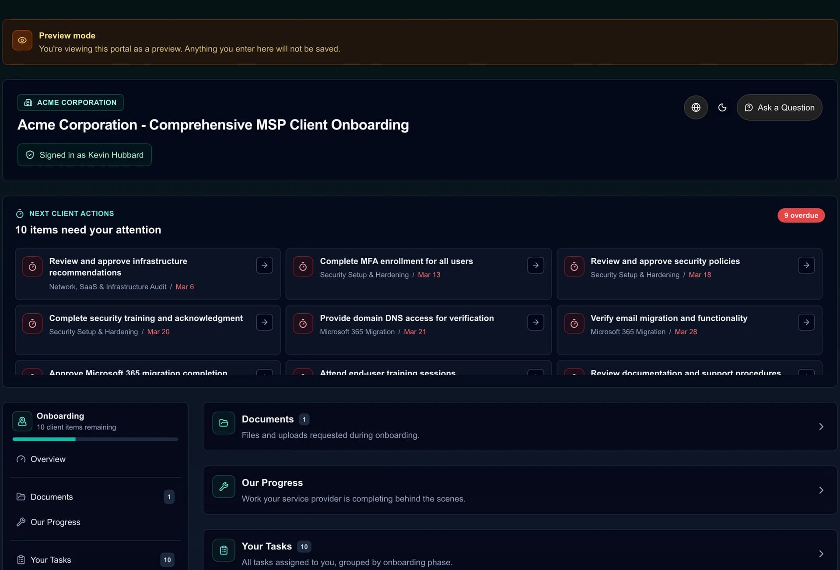
Task: Click timer icon on security policies card
Action: coord(574,266)
